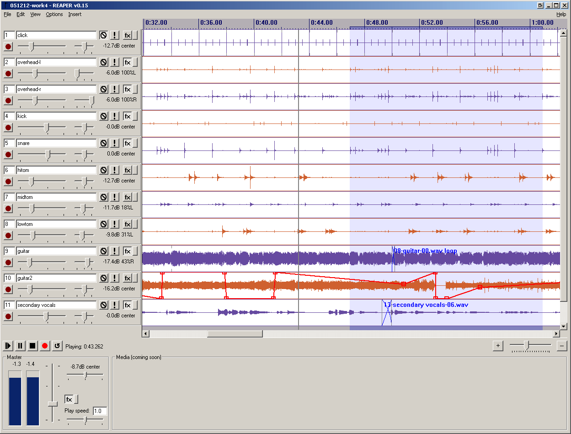Toggle fx bypass on click track
This screenshot has width=571, height=434.
(x=135, y=35)
